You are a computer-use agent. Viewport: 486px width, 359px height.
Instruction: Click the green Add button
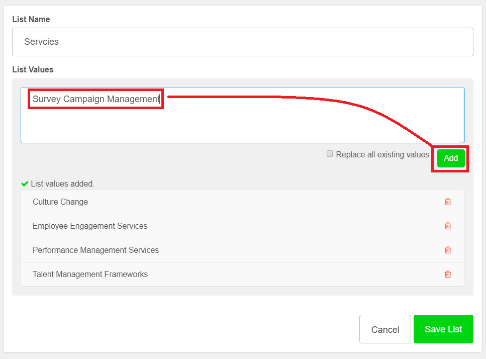click(x=451, y=158)
